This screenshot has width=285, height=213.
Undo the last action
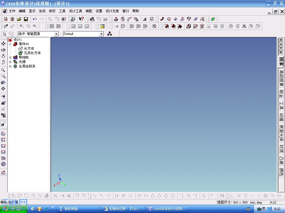[35, 19]
